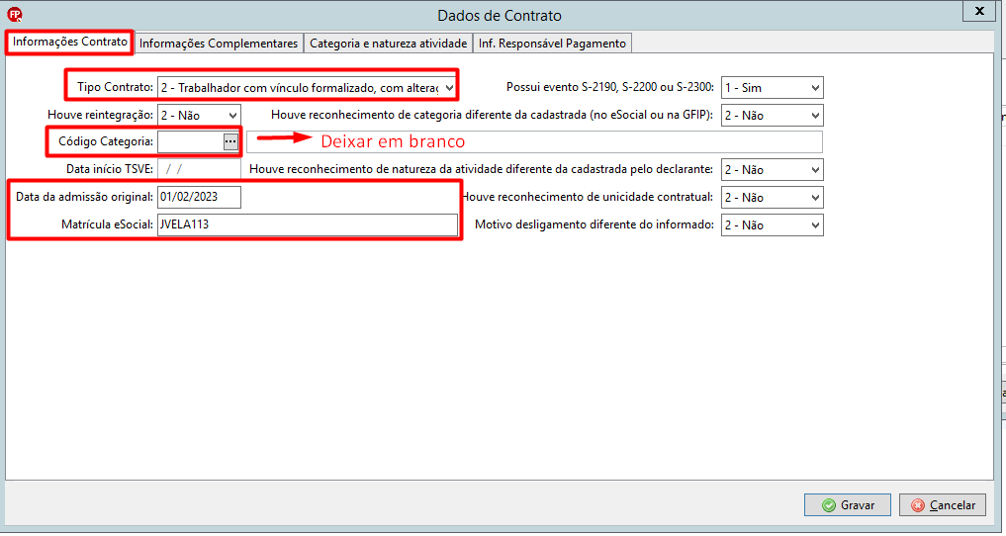This screenshot has height=536, width=1006.
Task: Click the Data da admissão original field
Action: 199,198
